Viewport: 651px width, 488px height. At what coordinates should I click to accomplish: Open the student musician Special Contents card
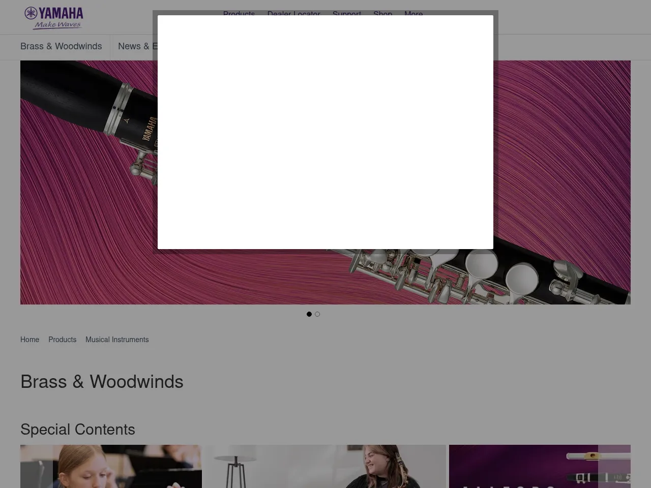(111, 466)
